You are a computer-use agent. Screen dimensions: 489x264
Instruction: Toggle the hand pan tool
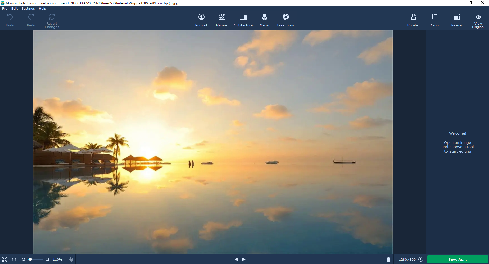(71, 259)
